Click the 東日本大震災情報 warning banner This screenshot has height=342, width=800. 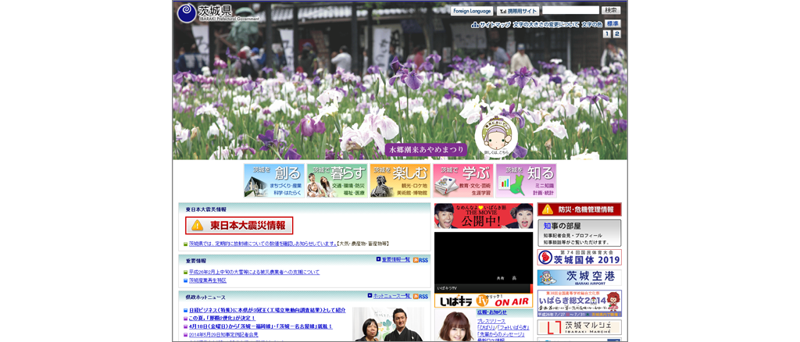point(239,226)
